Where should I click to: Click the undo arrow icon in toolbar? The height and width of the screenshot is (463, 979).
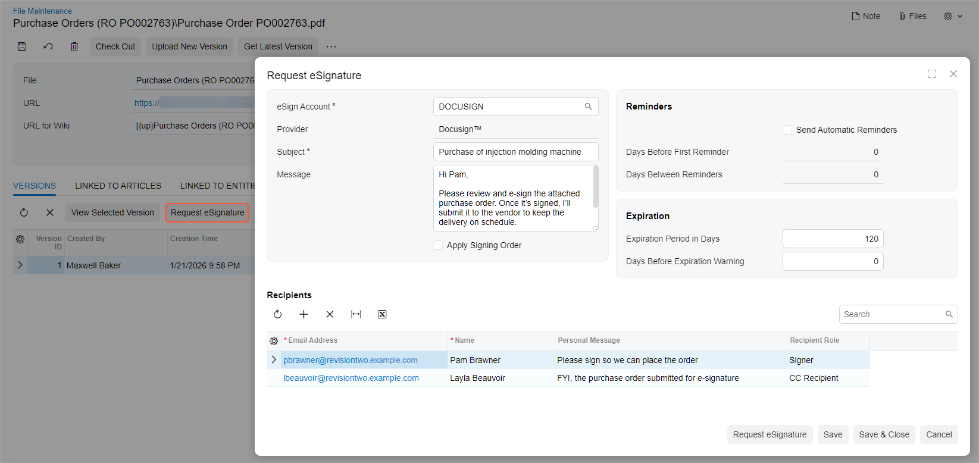[x=48, y=46]
